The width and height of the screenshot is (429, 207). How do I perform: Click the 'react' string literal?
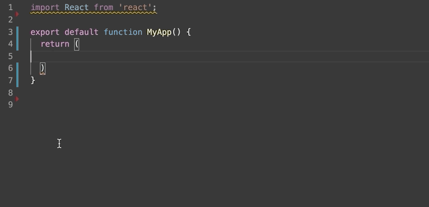click(x=135, y=8)
